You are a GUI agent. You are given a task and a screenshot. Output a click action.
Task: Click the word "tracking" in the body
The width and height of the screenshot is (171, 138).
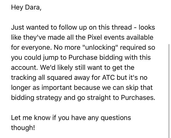tap(24, 78)
